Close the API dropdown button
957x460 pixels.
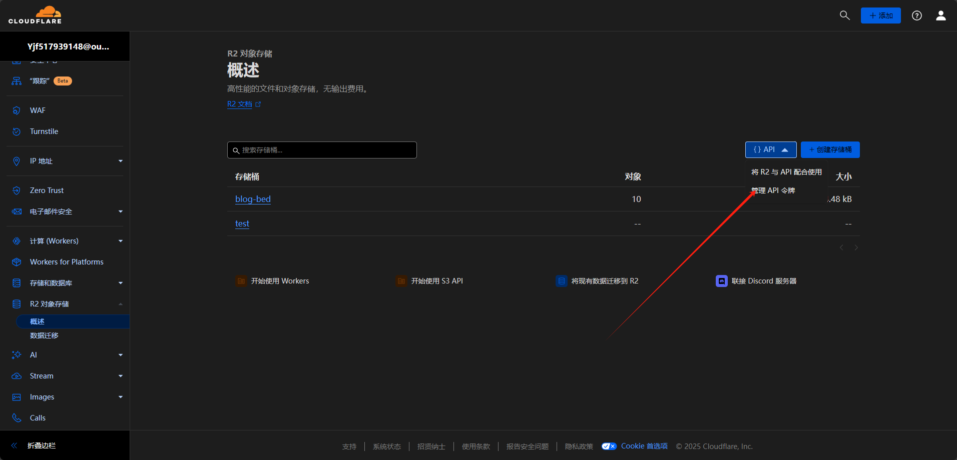pos(771,149)
